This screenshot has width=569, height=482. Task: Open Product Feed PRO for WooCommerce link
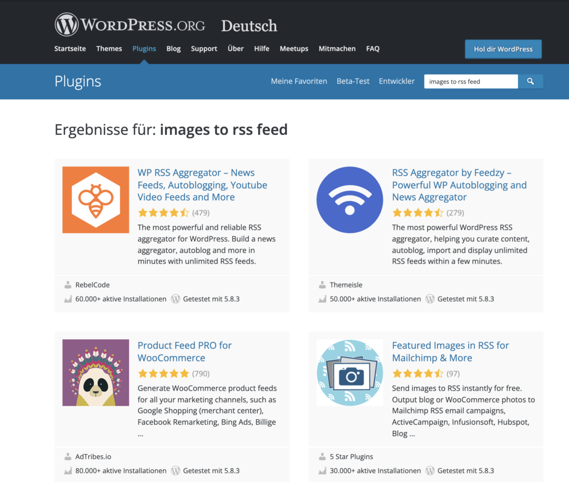(x=184, y=352)
